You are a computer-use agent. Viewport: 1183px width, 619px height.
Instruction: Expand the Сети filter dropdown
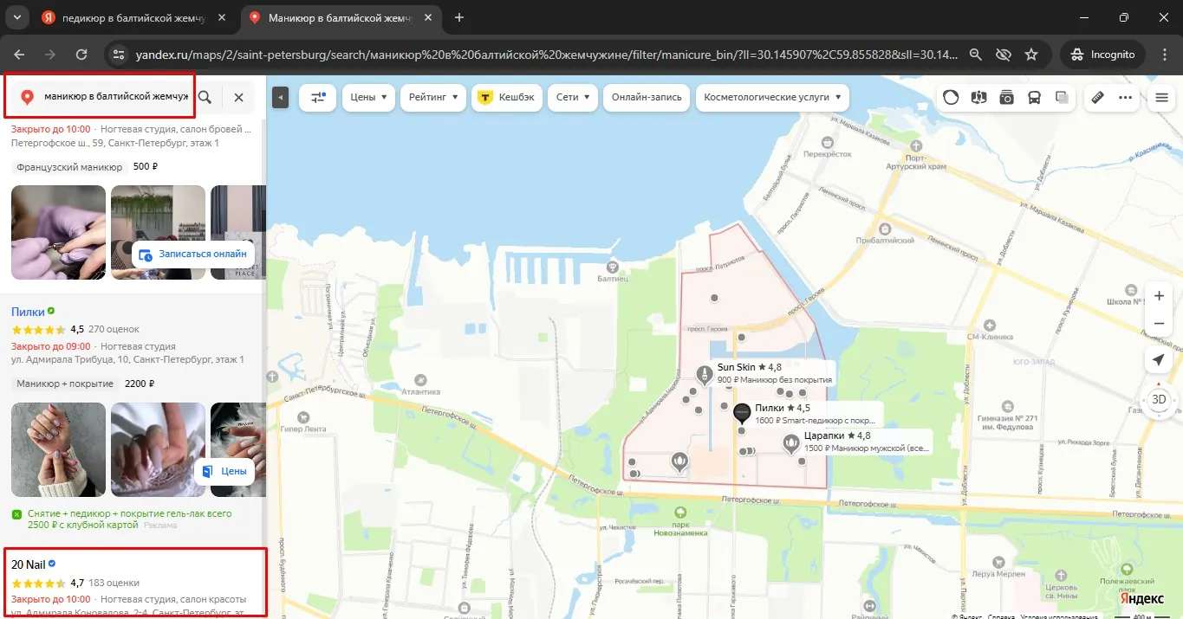point(572,98)
